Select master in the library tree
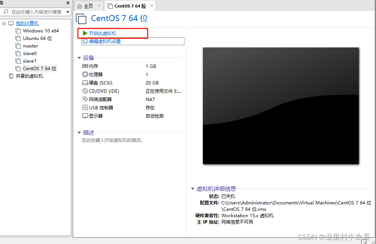This screenshot has height=244, width=376. click(x=31, y=46)
